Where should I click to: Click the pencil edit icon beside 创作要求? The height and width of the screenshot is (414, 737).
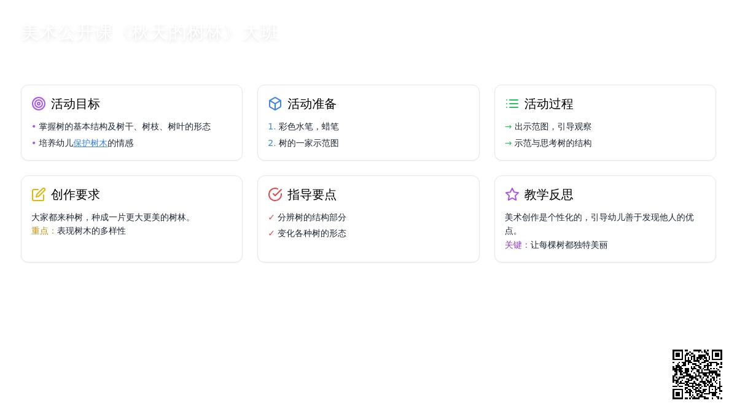coord(39,194)
